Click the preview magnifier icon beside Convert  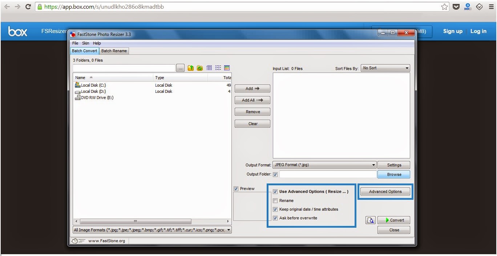[370, 220]
